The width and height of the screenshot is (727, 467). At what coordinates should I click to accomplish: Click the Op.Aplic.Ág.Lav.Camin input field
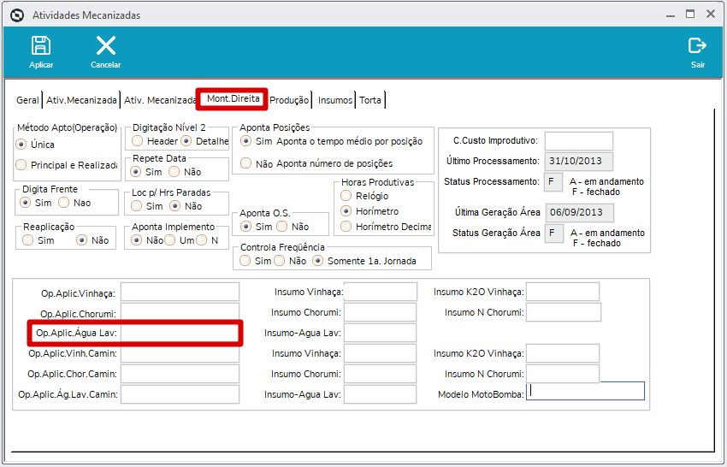pos(180,394)
